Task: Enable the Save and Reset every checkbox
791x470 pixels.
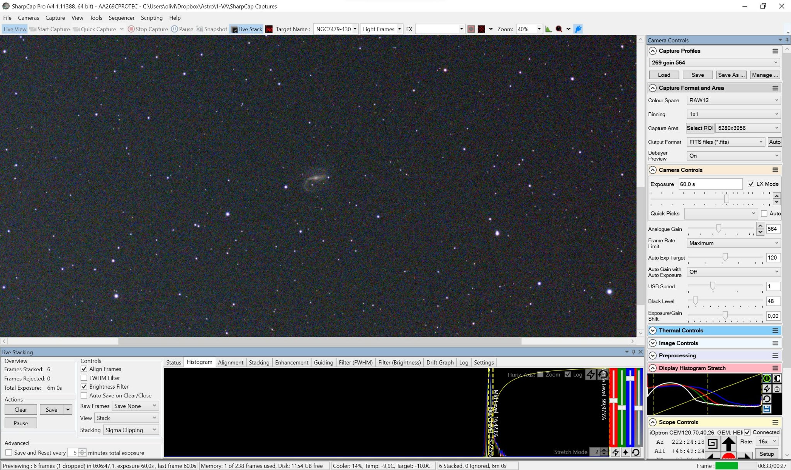Action: coord(8,453)
